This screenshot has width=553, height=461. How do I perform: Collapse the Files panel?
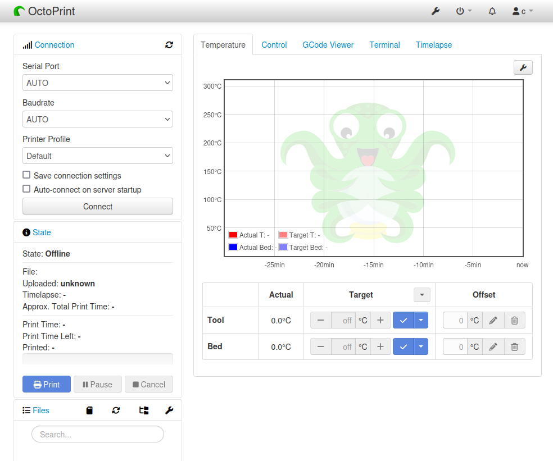(x=41, y=410)
